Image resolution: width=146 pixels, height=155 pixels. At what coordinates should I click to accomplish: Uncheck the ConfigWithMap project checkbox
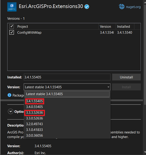(x=12, y=33)
